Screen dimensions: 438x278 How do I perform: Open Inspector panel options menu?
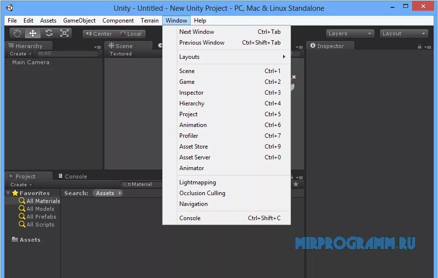point(428,47)
